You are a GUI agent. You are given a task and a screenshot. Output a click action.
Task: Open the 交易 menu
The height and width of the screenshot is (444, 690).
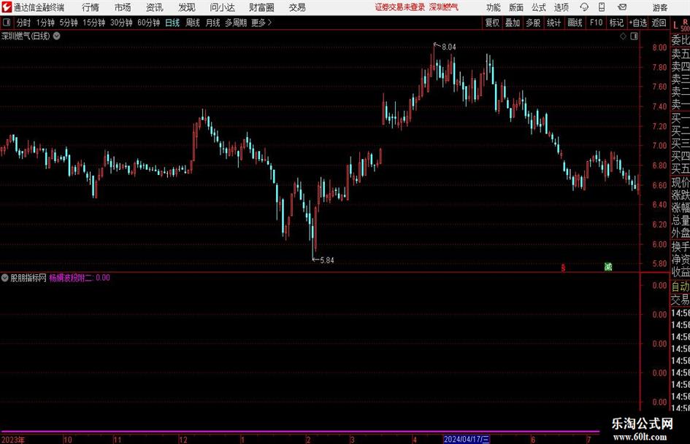297,7
